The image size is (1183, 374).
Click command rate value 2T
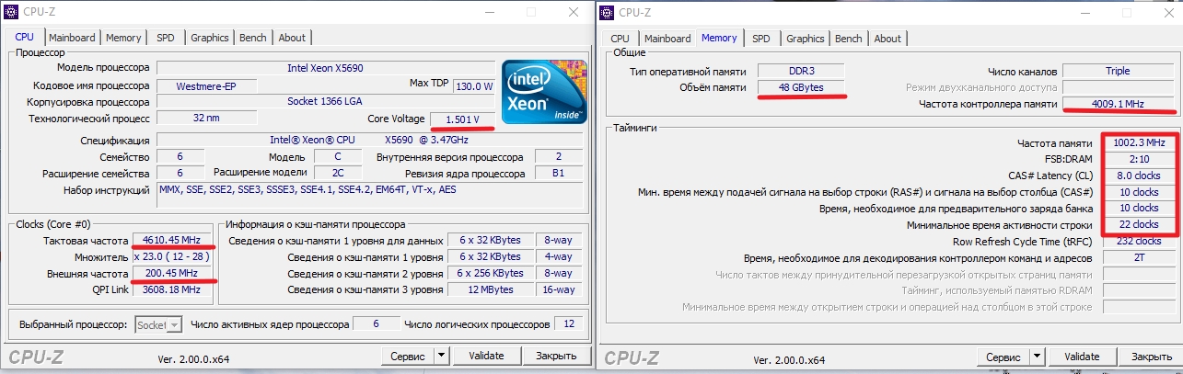pyautogui.click(x=1138, y=258)
